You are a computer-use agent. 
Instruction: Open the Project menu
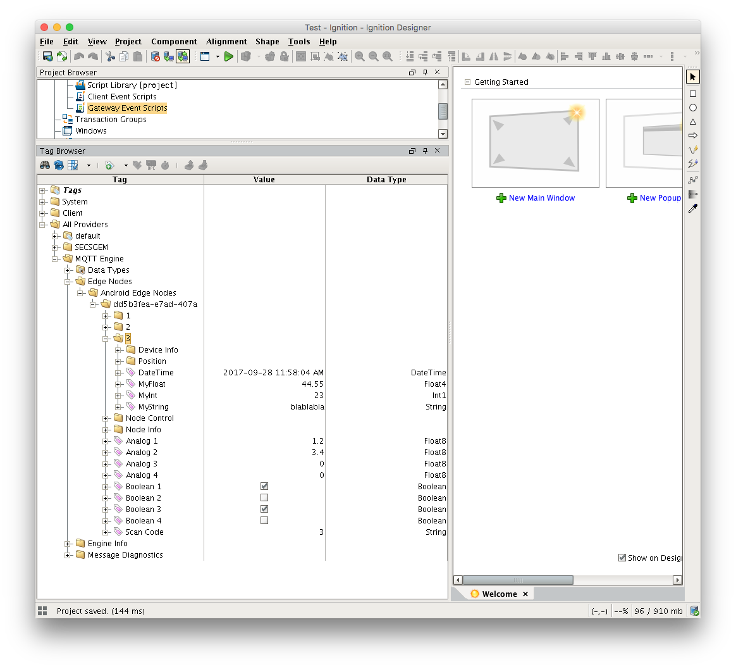(x=128, y=42)
